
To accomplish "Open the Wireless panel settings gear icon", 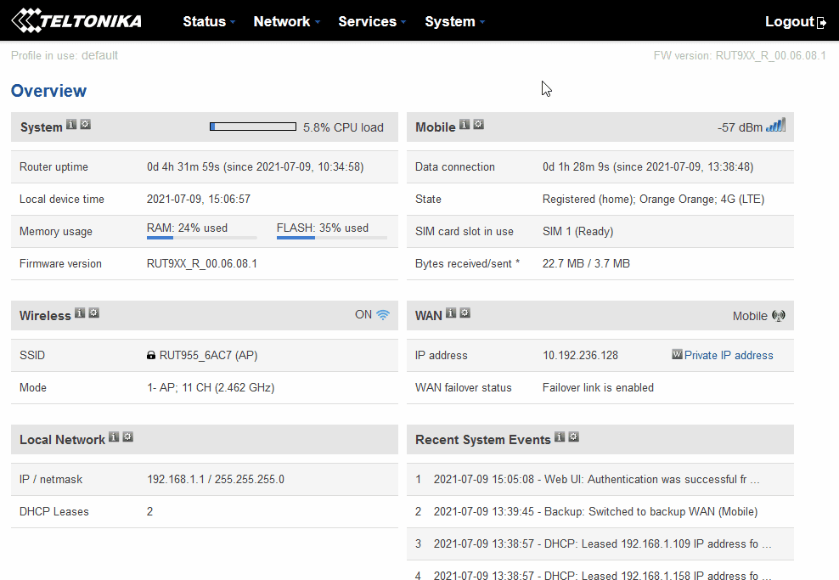I will (94, 313).
